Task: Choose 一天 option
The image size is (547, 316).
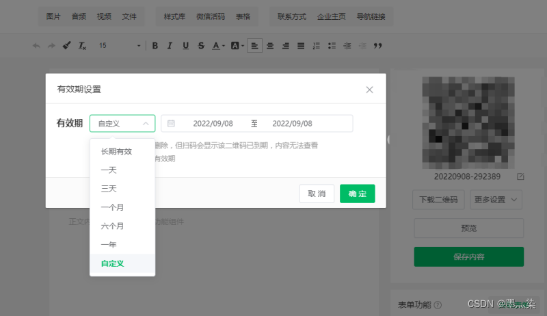Action: 122,170
